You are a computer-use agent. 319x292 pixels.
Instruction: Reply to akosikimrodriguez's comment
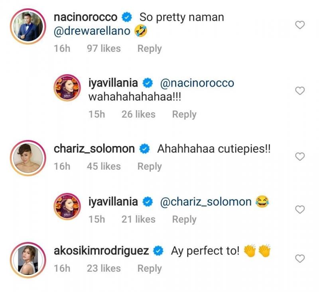[x=150, y=268]
